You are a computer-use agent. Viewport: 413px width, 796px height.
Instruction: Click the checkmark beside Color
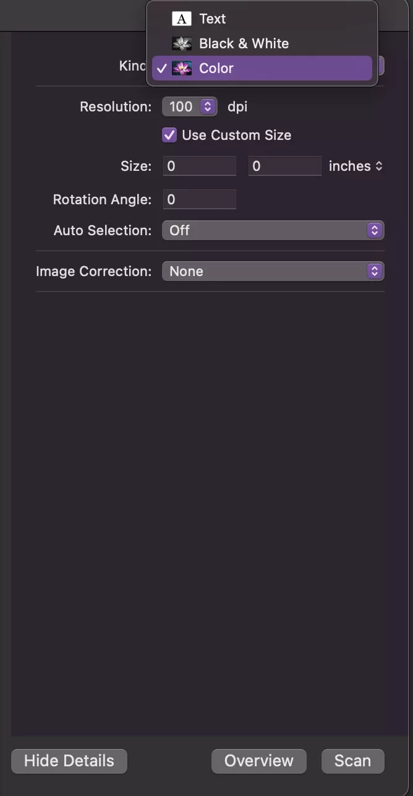pyautogui.click(x=162, y=69)
